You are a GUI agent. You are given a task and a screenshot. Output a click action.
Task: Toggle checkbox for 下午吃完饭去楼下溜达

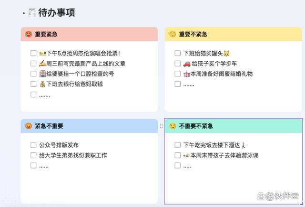point(177,145)
